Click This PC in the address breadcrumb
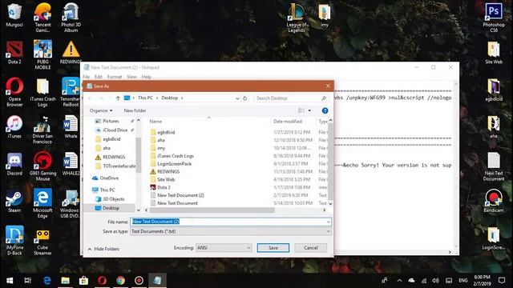The height and width of the screenshot is (288, 513). [x=145, y=98]
